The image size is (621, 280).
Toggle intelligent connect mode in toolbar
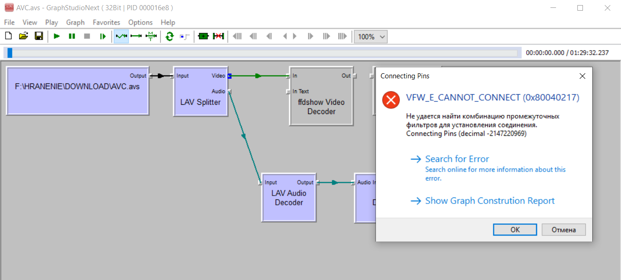pyautogui.click(x=121, y=36)
